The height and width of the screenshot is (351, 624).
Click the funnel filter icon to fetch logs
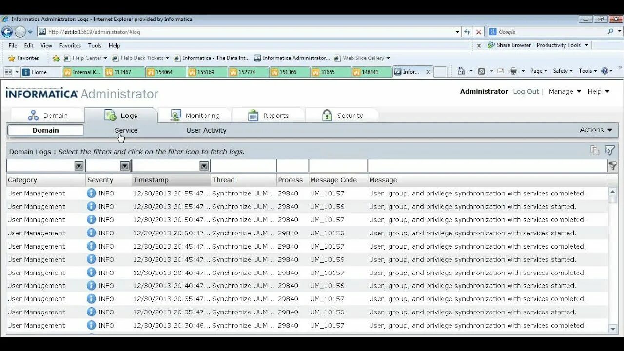coord(613,166)
